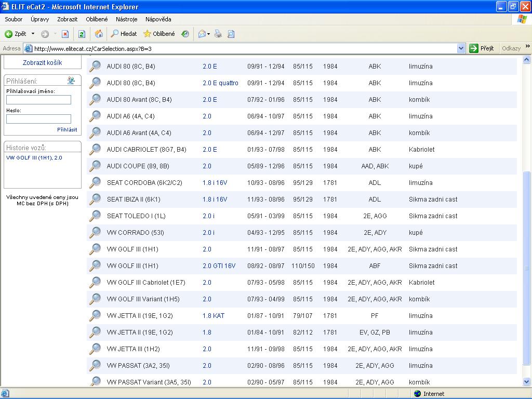Open the History toolbar icon
532x399 pixels.
pyautogui.click(x=185, y=34)
